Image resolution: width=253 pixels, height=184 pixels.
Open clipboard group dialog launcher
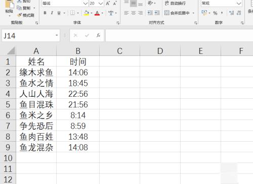(x=36, y=23)
